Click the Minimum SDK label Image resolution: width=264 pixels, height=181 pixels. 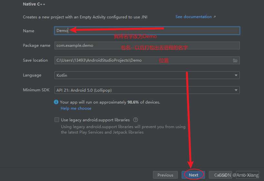(x=36, y=90)
